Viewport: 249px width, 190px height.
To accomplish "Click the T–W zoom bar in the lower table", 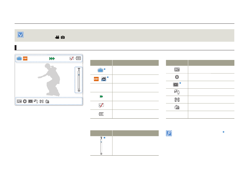I will (x=101, y=146).
